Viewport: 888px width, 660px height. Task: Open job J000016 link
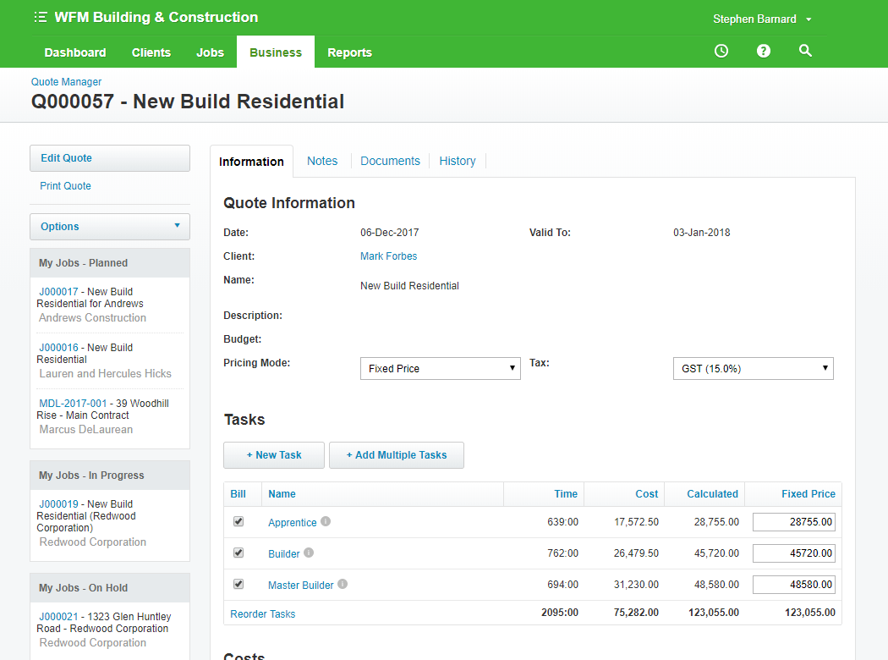click(x=58, y=347)
